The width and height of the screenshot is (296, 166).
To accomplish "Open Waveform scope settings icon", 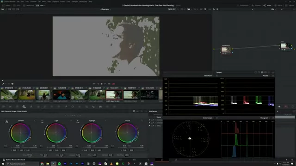I will 217,76.
